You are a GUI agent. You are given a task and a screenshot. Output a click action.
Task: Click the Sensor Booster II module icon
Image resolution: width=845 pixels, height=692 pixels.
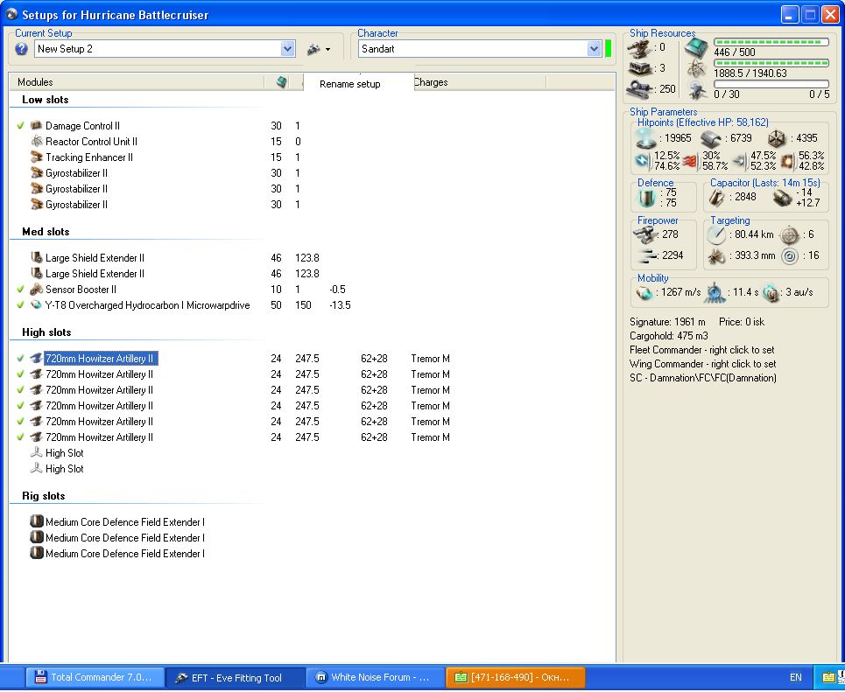[36, 290]
